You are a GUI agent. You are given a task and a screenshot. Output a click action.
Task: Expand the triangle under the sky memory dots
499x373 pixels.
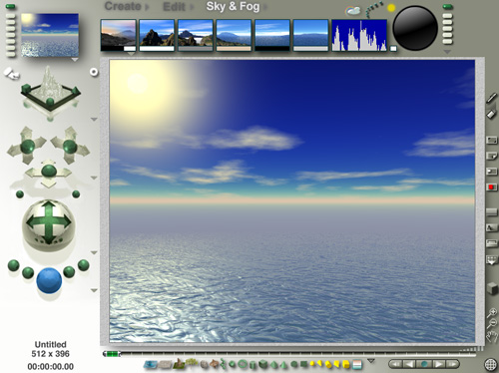coord(447,52)
